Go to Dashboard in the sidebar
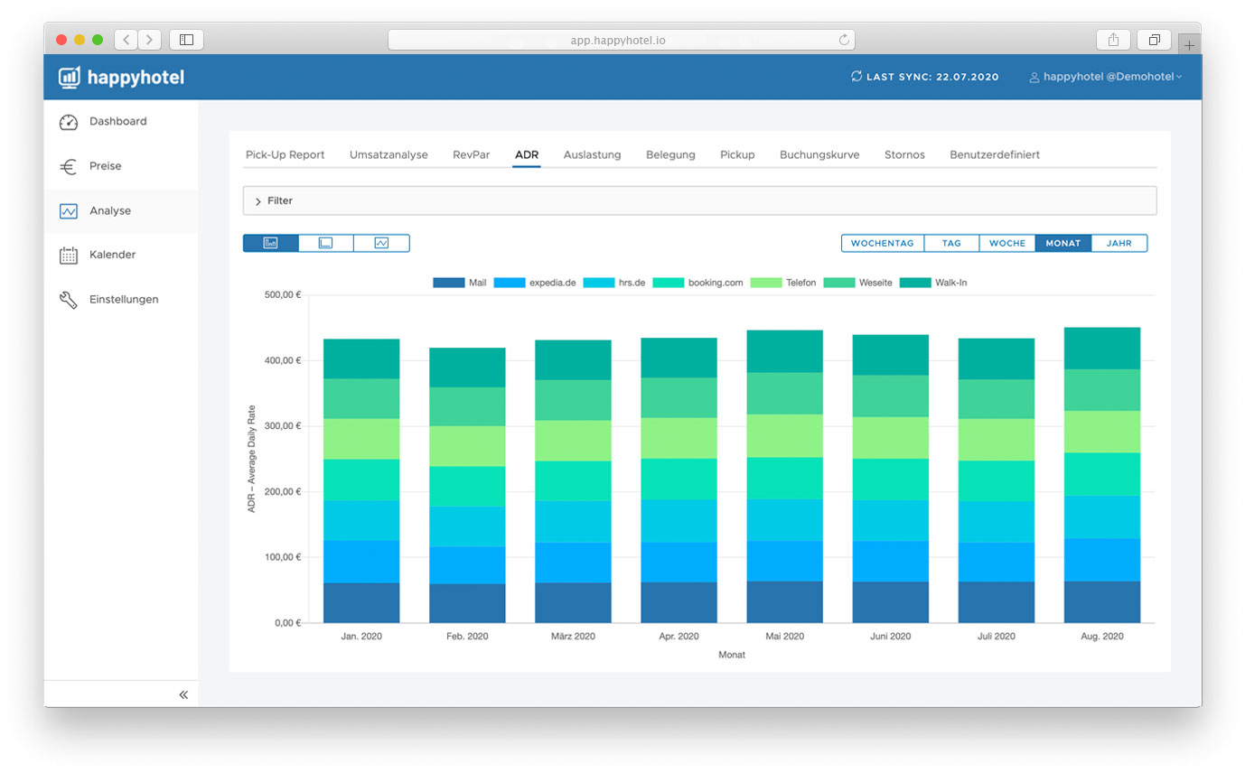Screen dimensions: 1245x773 coord(121,122)
